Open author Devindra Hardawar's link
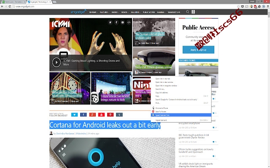The width and height of the screenshot is (270, 168). 65,134
